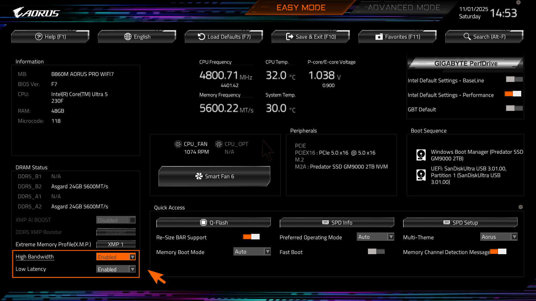
Task: Open Smart Fan 6 settings
Action: 214,176
